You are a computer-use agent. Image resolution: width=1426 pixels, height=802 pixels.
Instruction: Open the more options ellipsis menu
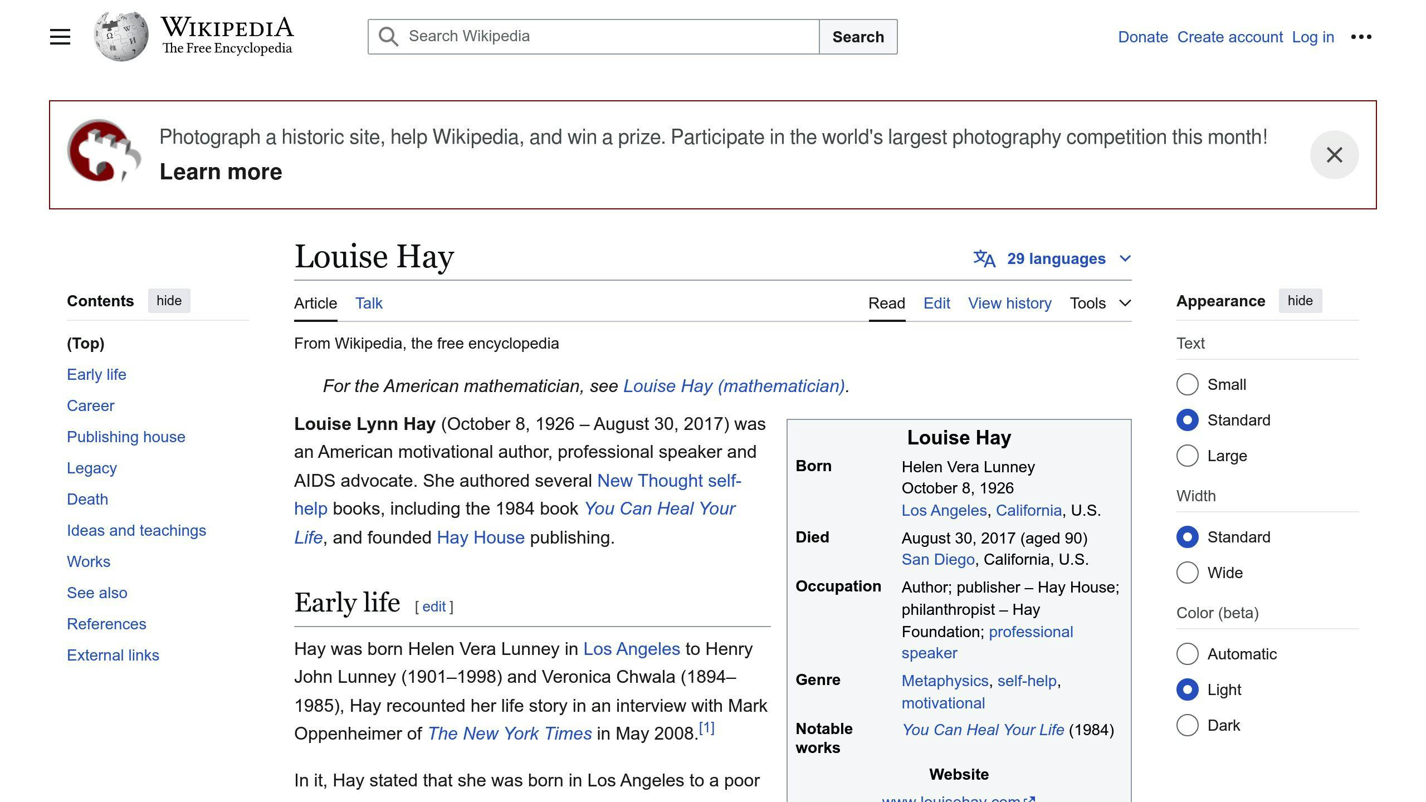click(x=1361, y=37)
